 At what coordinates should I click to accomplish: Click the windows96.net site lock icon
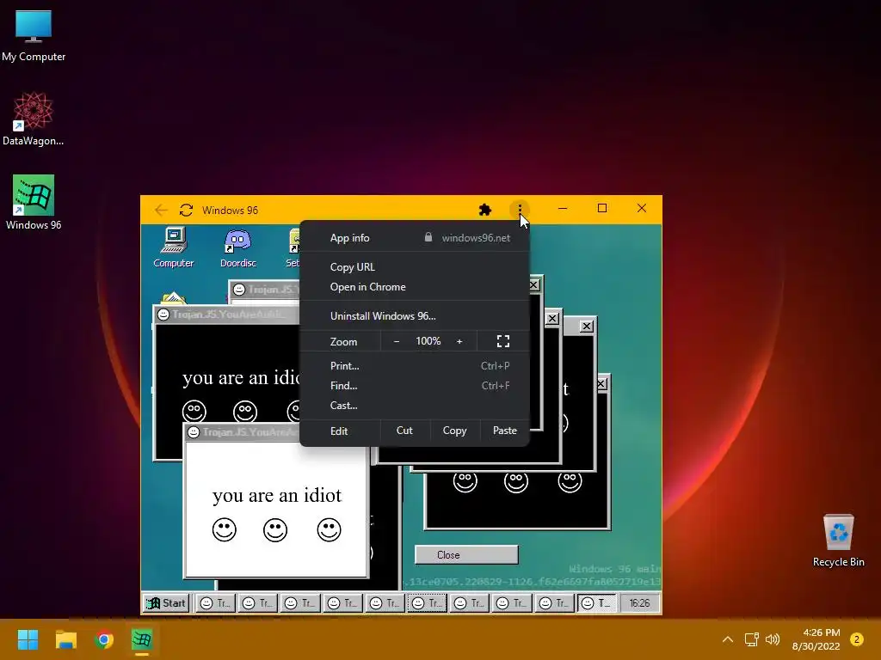tap(428, 237)
